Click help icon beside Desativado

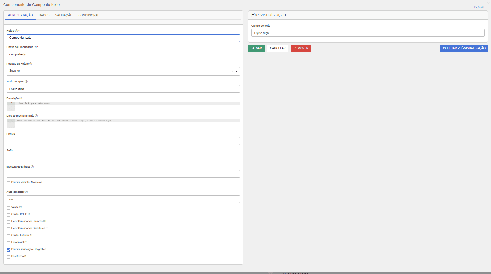pos(26,256)
